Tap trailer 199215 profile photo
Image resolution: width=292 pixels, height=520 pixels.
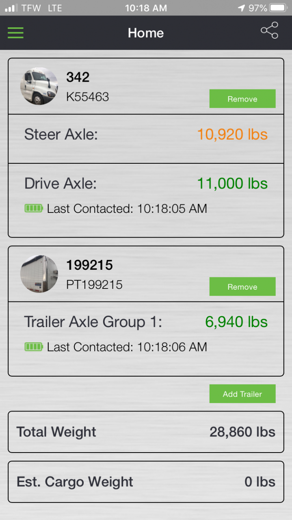click(39, 274)
